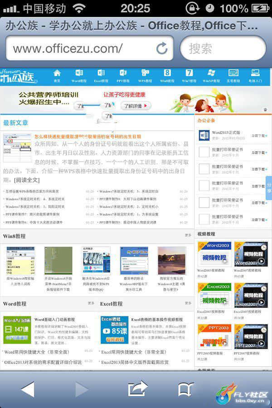Play Excel2007 视频教程 thumbnail

pos(251,295)
